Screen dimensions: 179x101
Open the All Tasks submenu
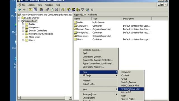(99, 75)
